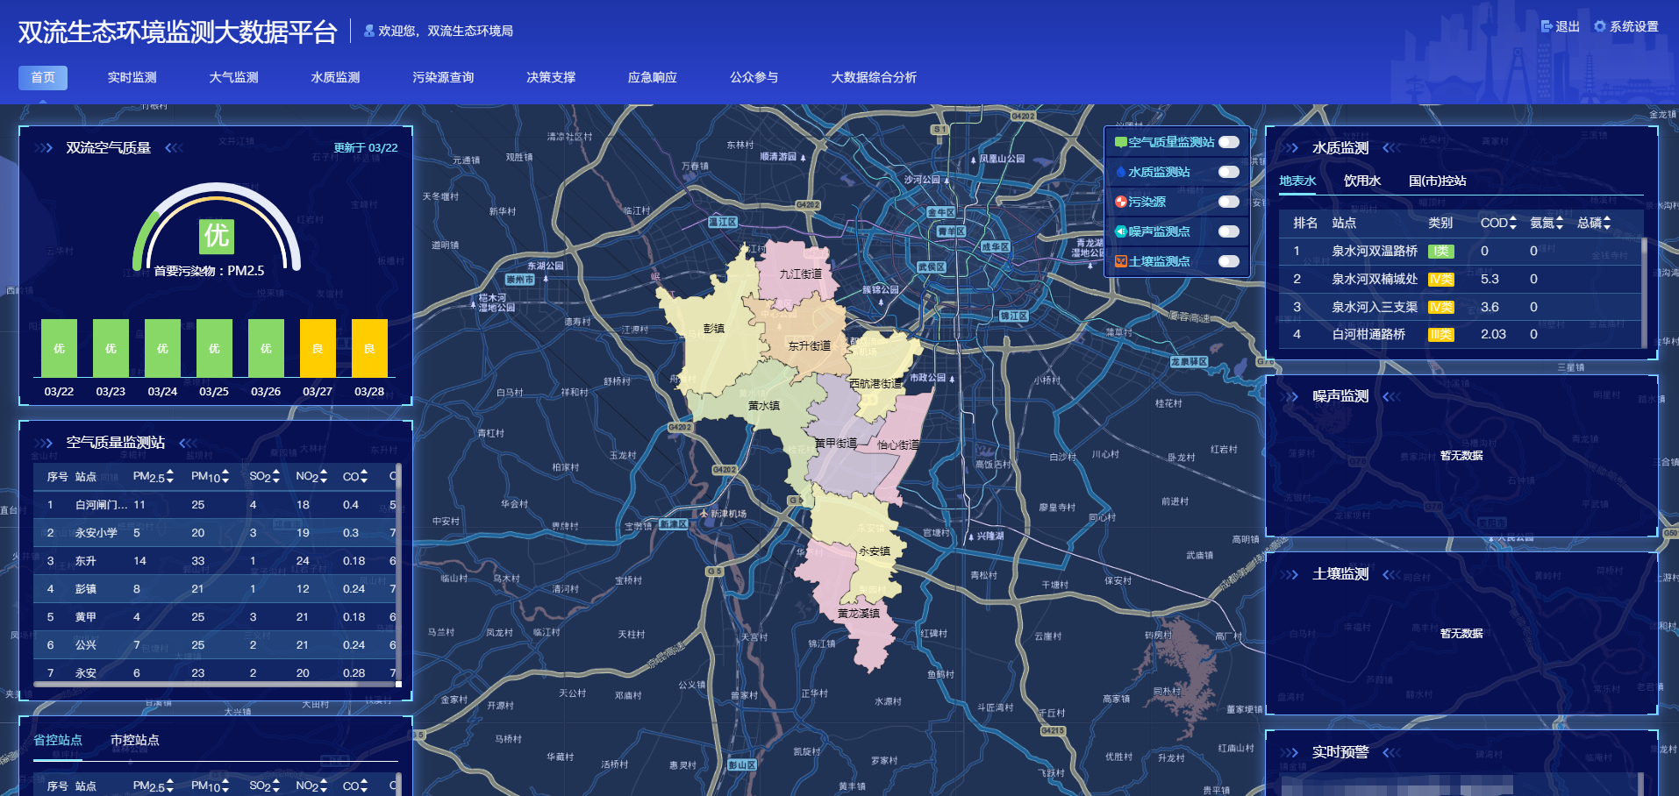Enable the 空气质量监测站 layer toggle

(1228, 142)
